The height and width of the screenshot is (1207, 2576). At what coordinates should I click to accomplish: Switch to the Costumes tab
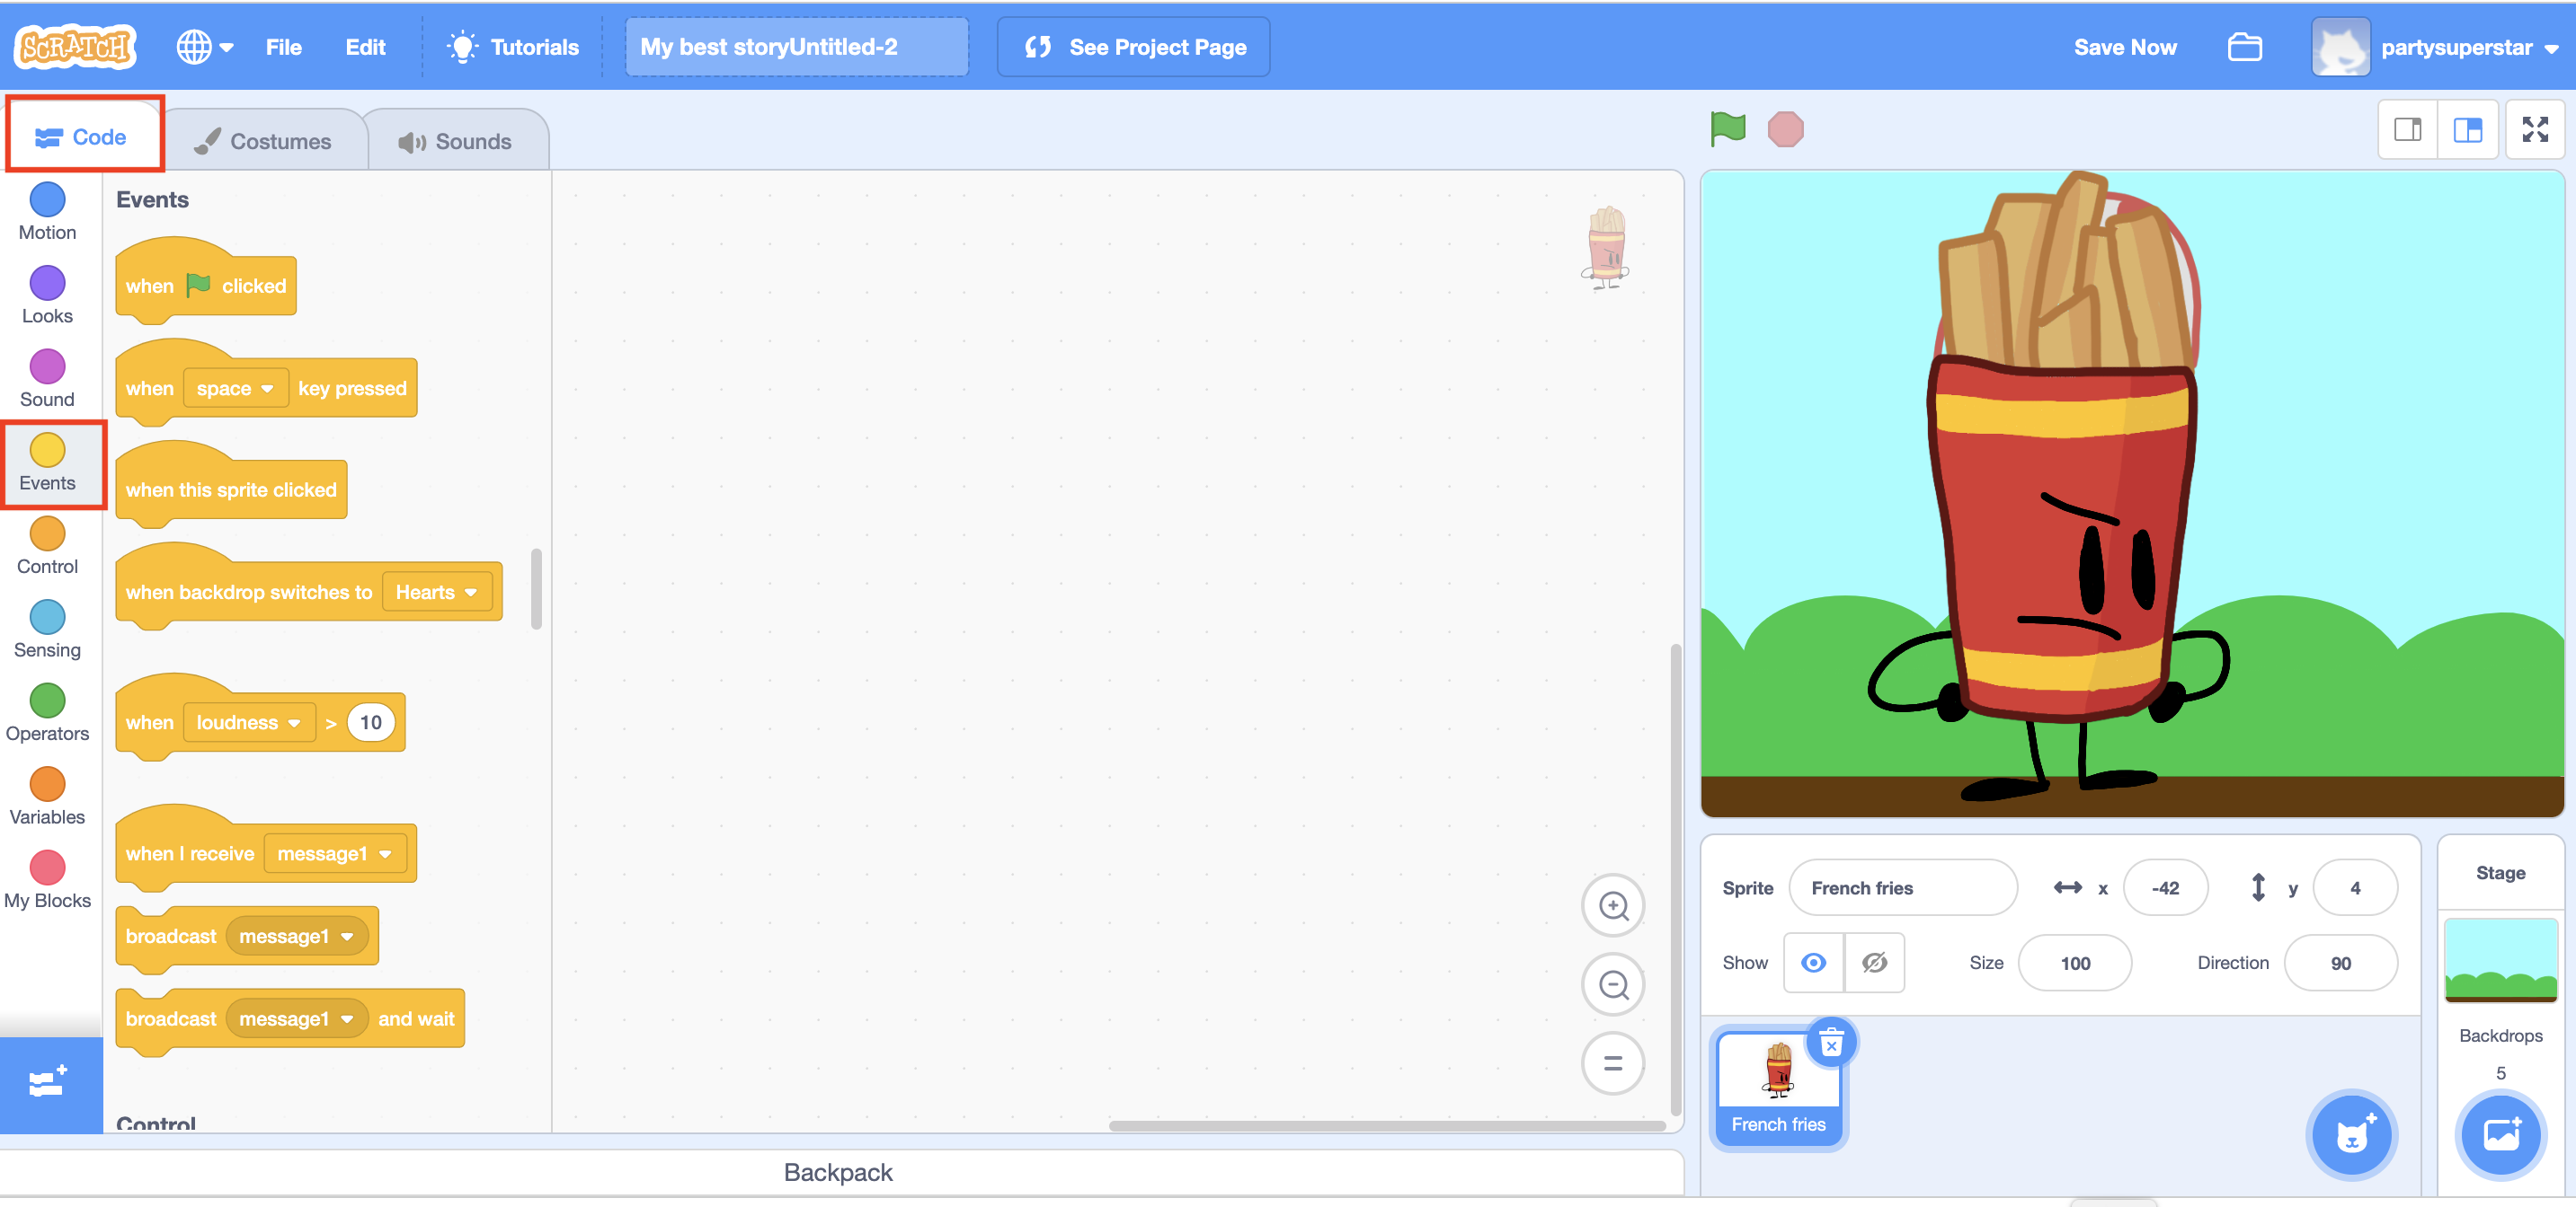click(263, 141)
